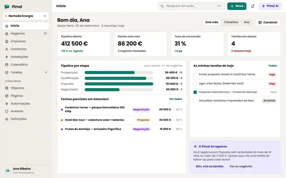Click the Proposta pipeline progress bar
286x178 pixels.
(119, 84)
